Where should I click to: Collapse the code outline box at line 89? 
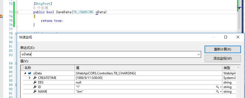(16, 85)
